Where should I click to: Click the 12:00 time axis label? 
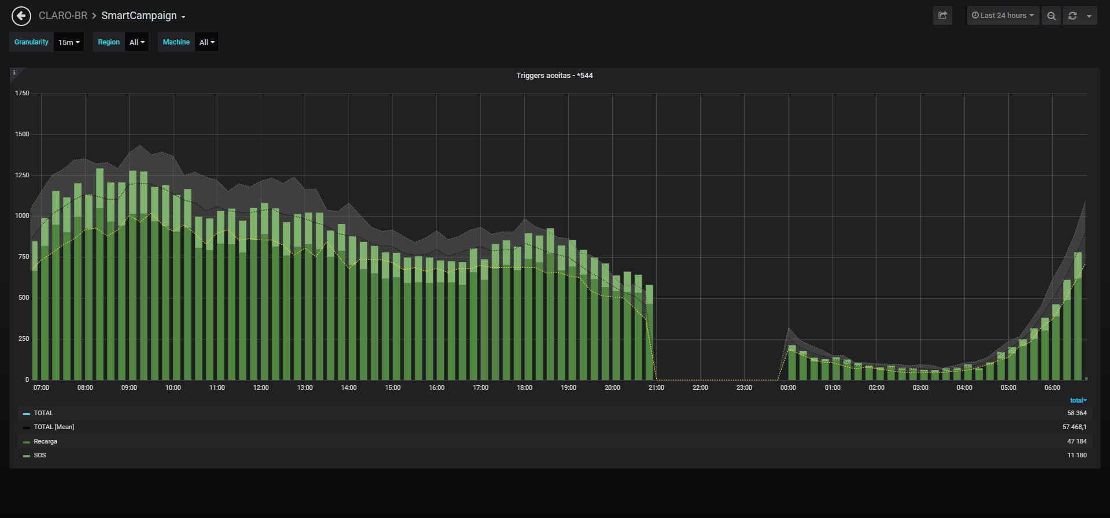(261, 388)
